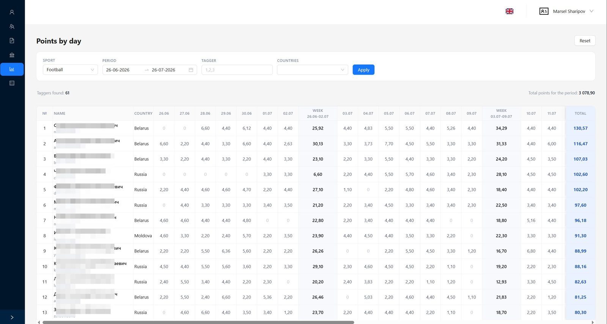
Task: Click Moldova in the country column
Action: tap(143, 236)
